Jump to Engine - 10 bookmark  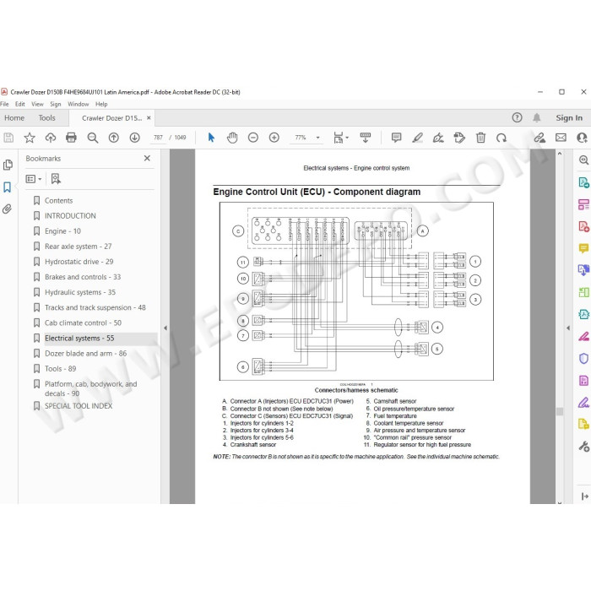[62, 231]
